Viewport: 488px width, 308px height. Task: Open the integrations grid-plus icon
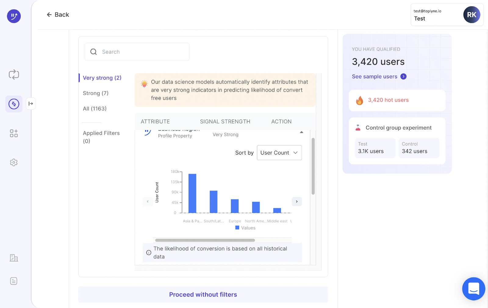pos(14,133)
